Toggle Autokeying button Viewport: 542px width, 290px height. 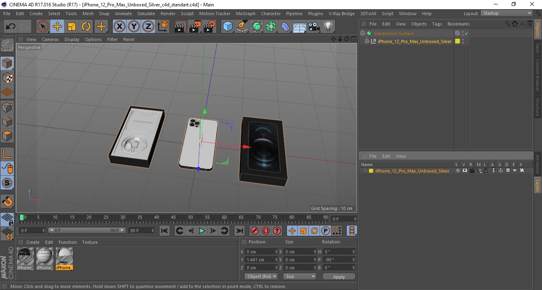click(x=266, y=231)
